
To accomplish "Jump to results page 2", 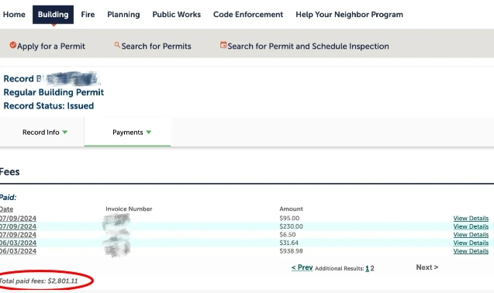I will pos(372,268).
